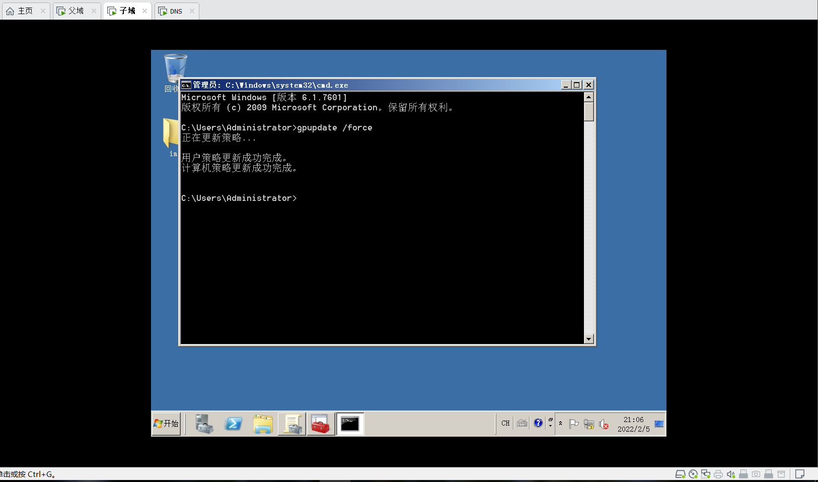Open the 开始 Start menu

[x=166, y=424]
